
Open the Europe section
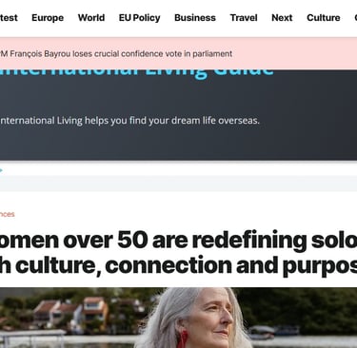[48, 18]
